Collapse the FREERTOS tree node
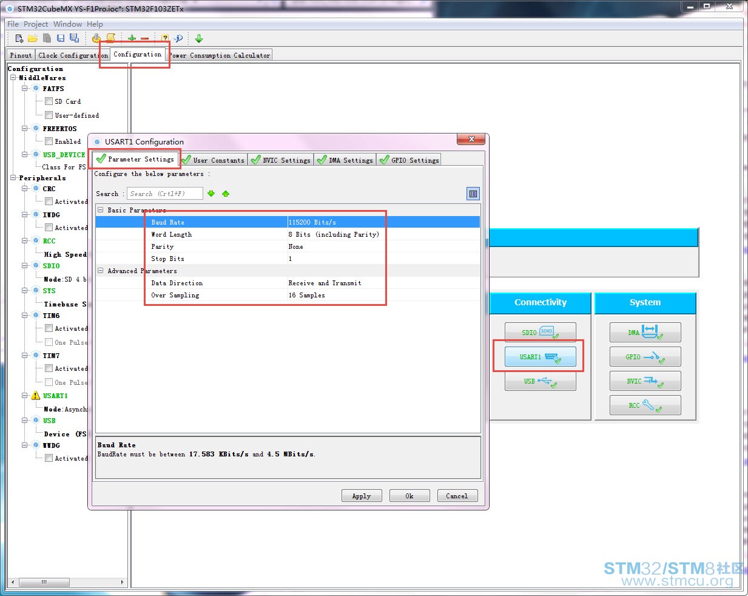 point(25,128)
